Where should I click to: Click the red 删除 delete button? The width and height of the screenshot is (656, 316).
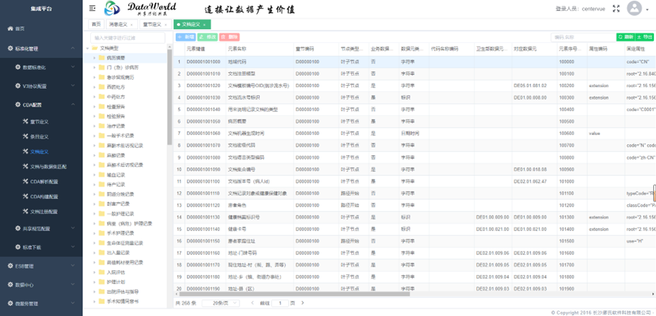229,37
